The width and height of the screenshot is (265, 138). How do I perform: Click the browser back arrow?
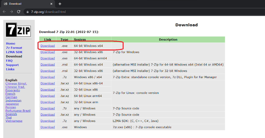coord(4,12)
